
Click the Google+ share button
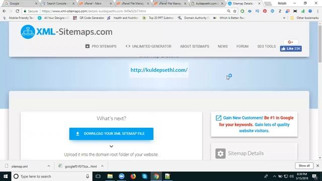290,42
